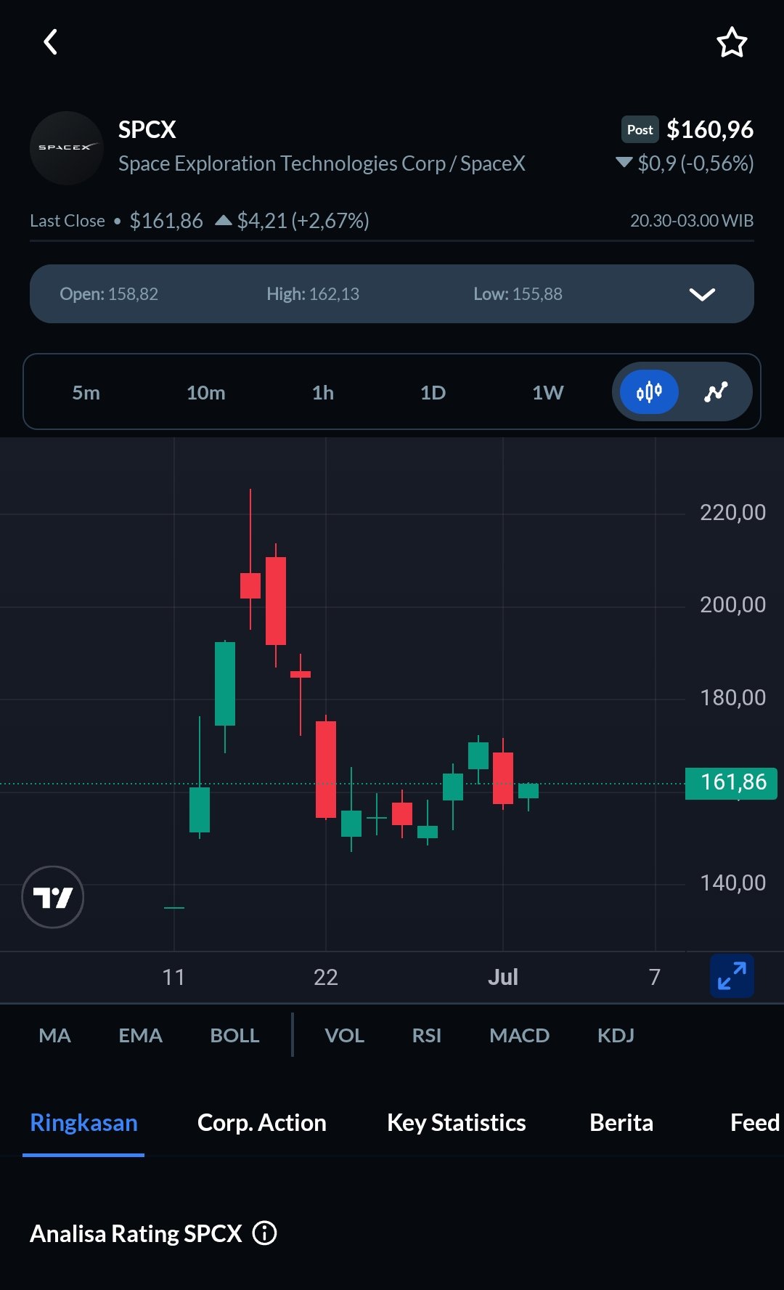Open the Feed tab
This screenshot has width=784, height=1290.
click(755, 1123)
